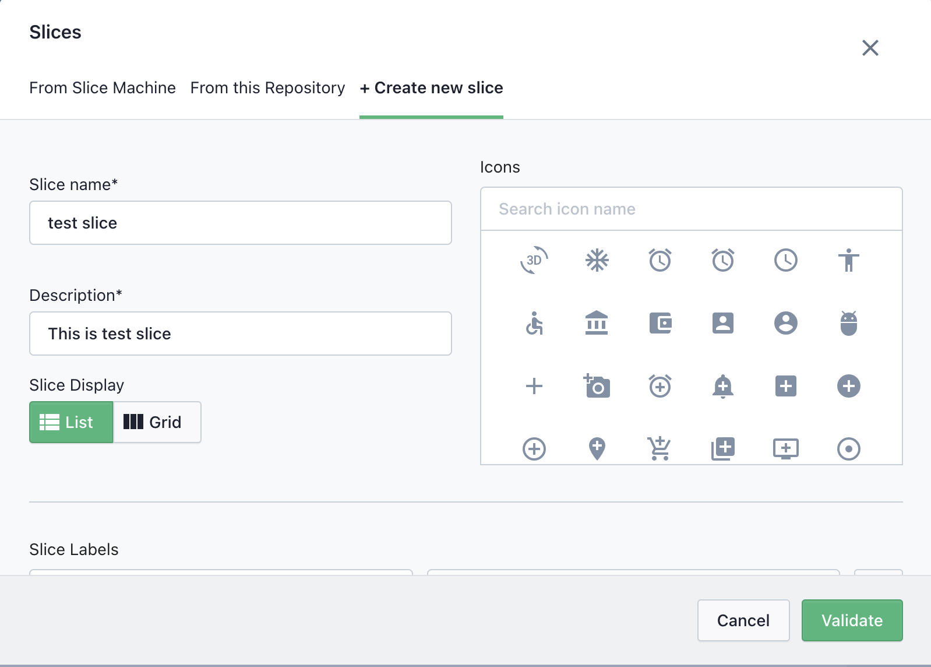931x667 pixels.
Task: Switch slice display to List
Action: pos(71,422)
